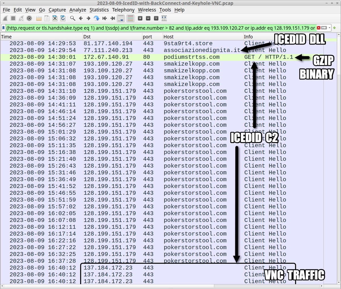Image resolution: width=341 pixels, height=289 pixels.
Task: Clear the display filter
Action: click(319, 28)
